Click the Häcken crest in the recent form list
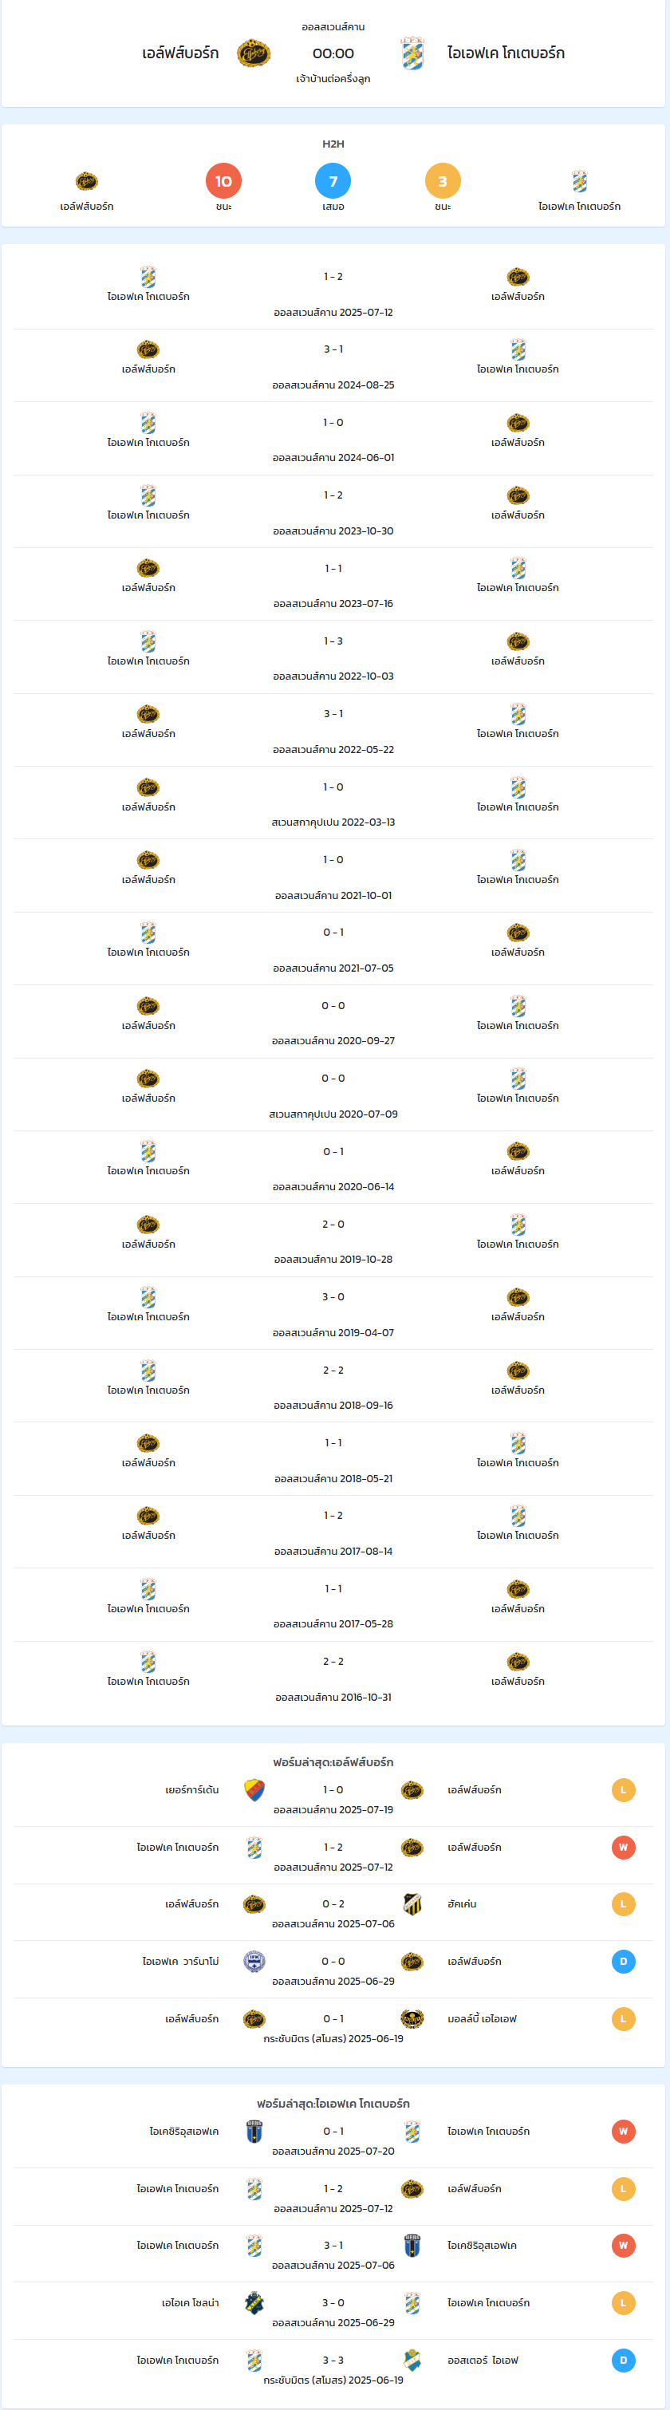This screenshot has width=670, height=2410. [x=412, y=1904]
